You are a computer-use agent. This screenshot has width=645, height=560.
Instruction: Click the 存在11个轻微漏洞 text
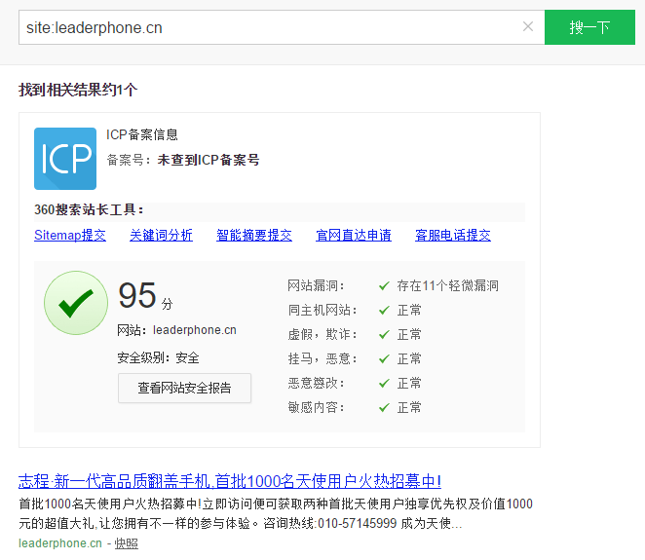(447, 285)
